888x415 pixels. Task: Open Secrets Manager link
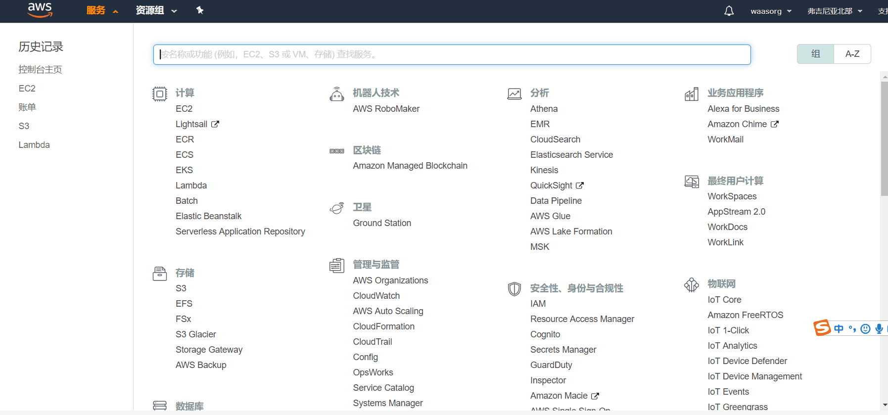pos(563,350)
